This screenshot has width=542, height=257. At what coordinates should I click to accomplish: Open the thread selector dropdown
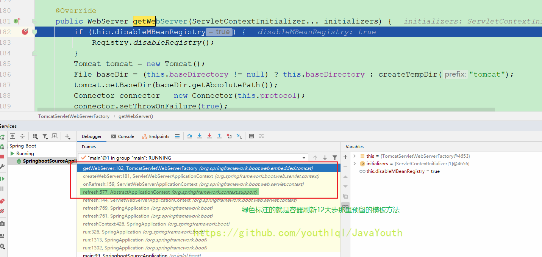(304, 158)
